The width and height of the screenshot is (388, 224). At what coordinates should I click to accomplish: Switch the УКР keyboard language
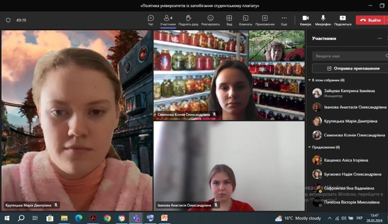[x=360, y=219]
